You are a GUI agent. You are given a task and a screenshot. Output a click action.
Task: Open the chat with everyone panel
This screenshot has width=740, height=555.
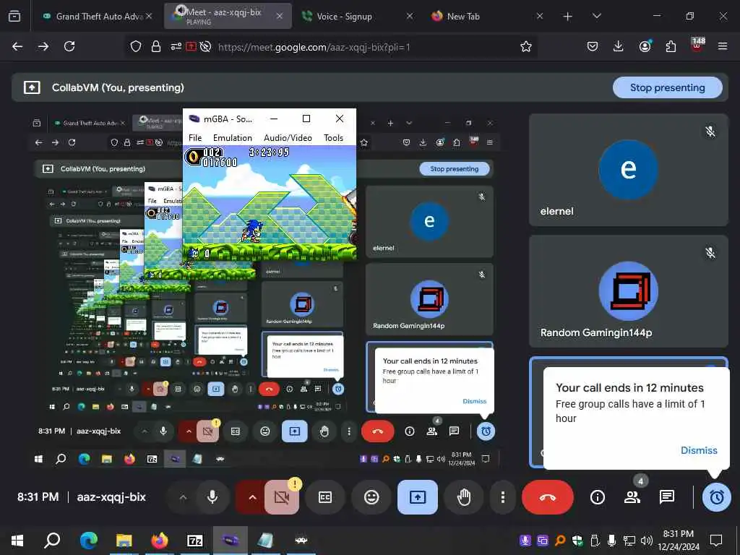point(667,497)
